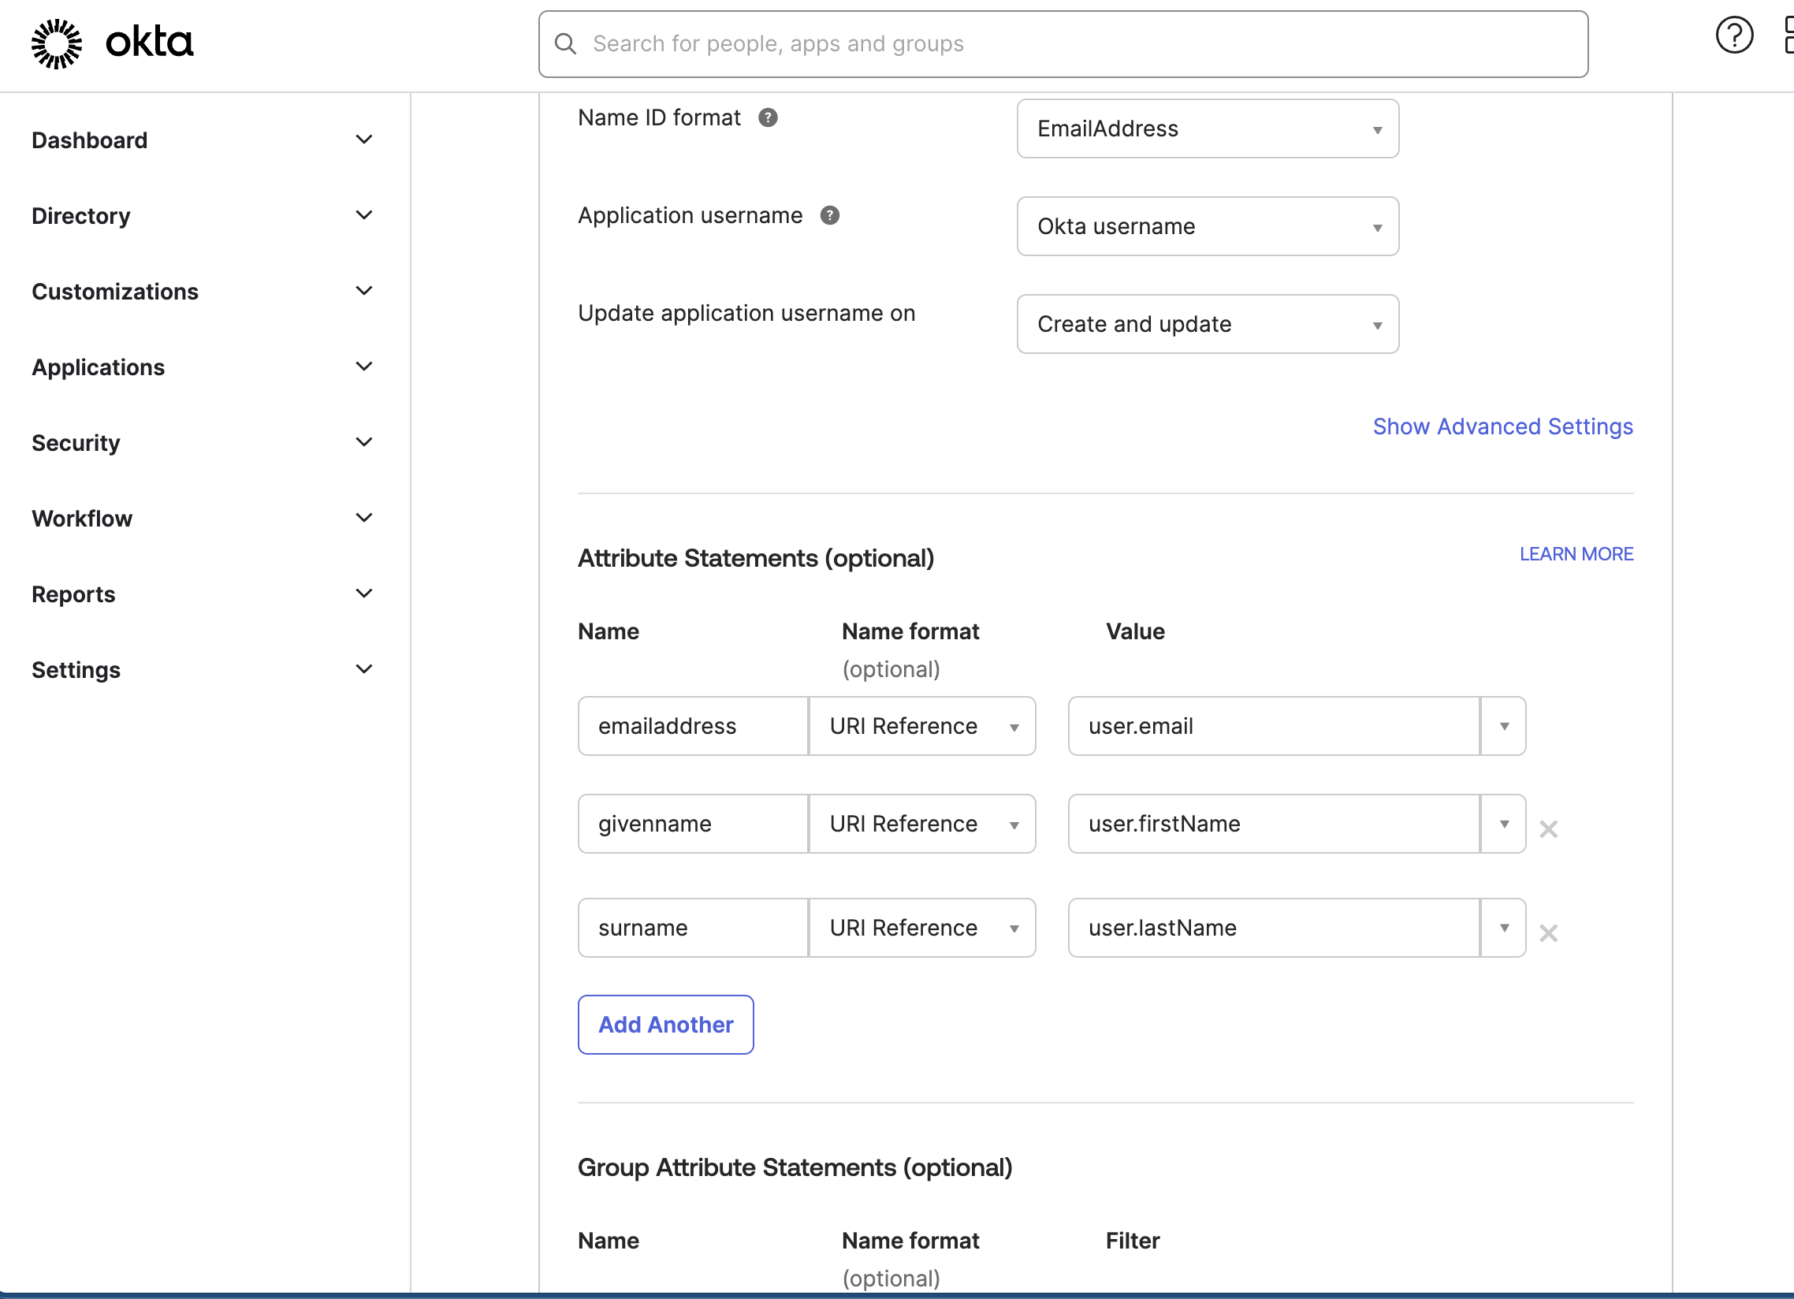Select Applications in the sidebar
The height and width of the screenshot is (1299, 1794).
click(98, 367)
